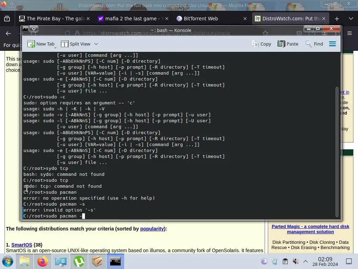Click the 'popularity' link in Firefox
358x269 pixels.
click(x=152, y=229)
